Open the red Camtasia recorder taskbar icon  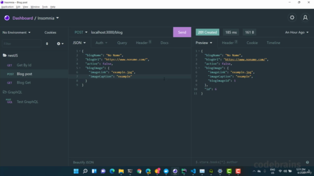coord(238,171)
